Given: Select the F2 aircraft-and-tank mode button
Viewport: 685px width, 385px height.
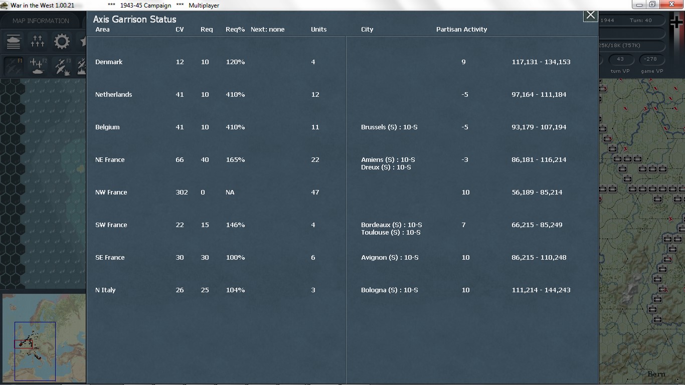Looking at the screenshot, I should (38, 66).
